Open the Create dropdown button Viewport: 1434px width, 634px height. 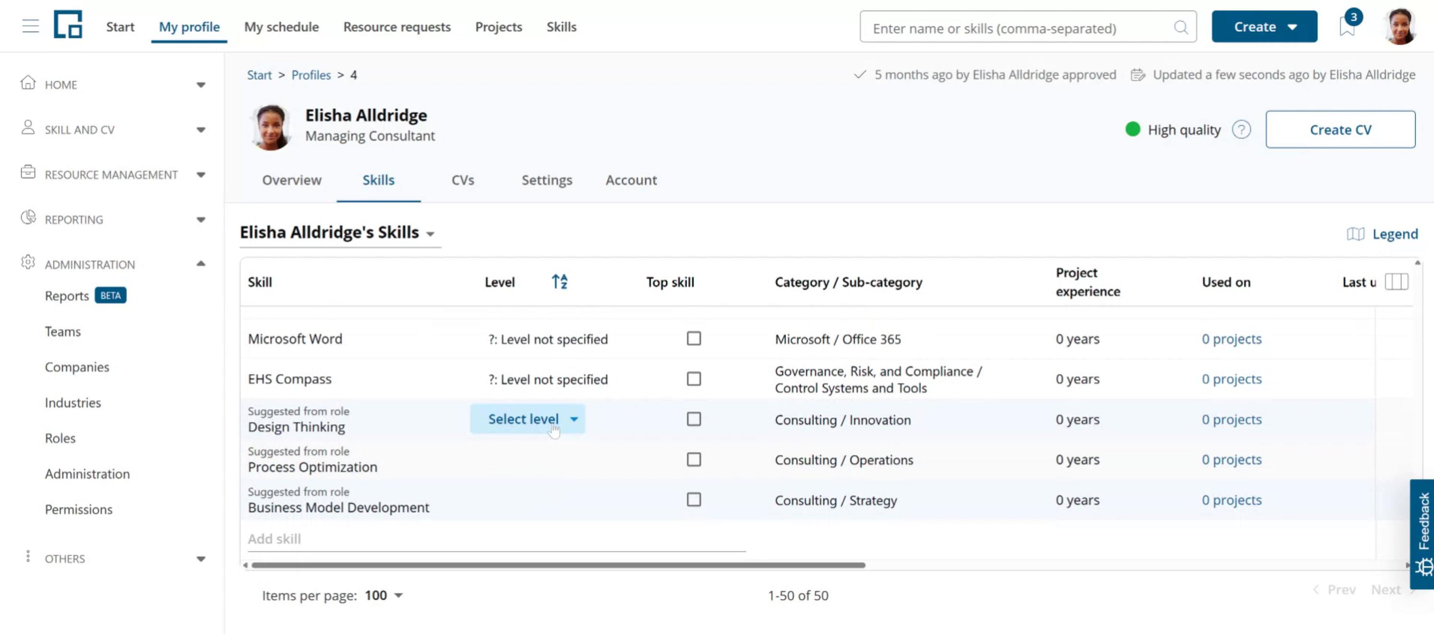(x=1264, y=26)
